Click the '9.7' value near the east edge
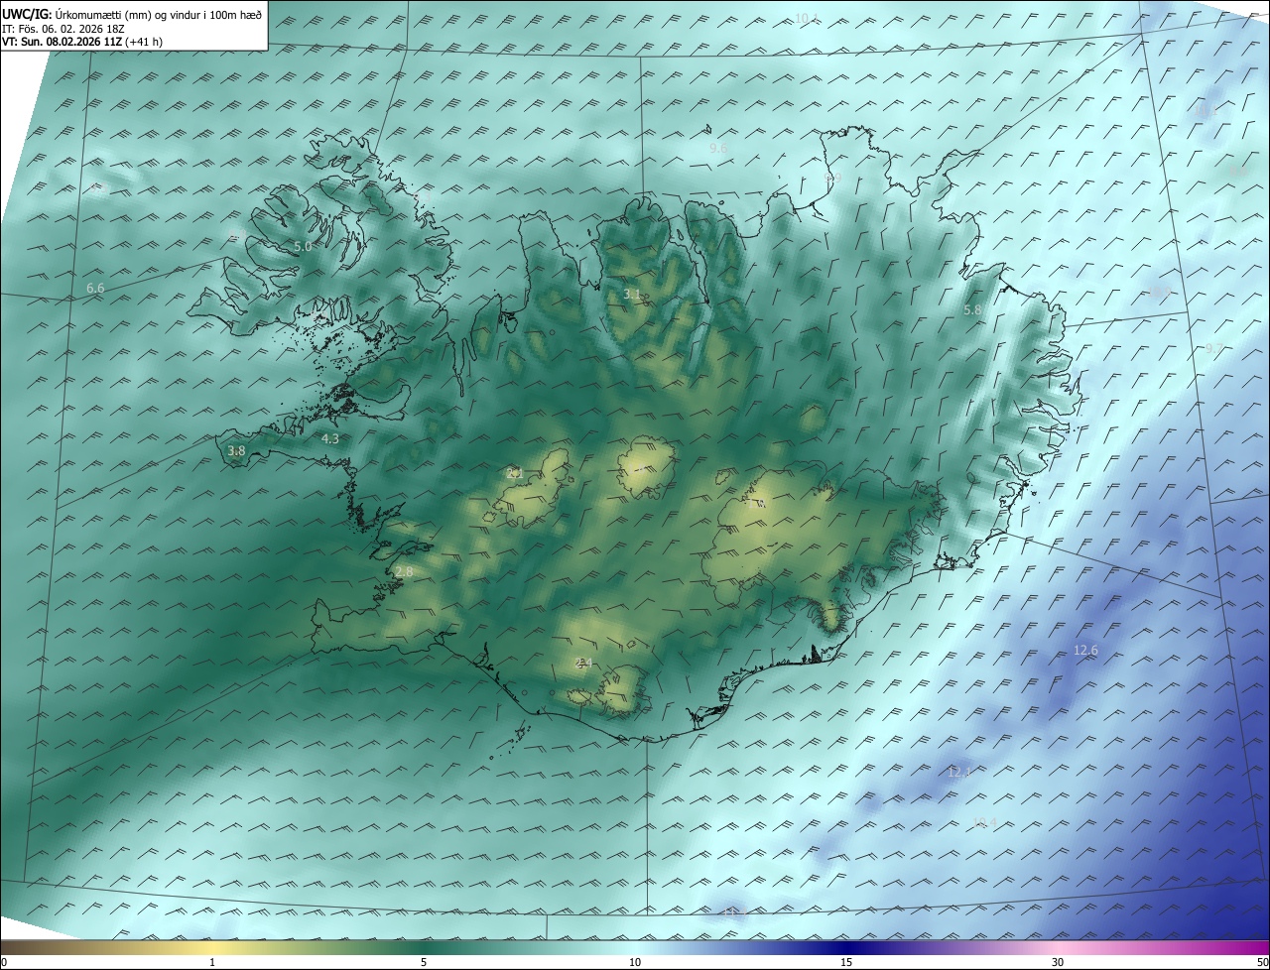 point(1214,348)
